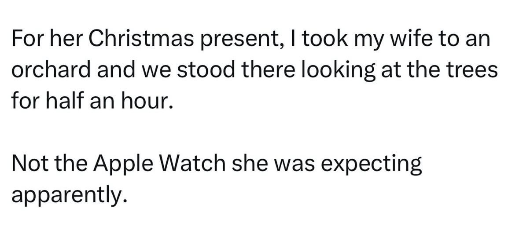Click the word "stood" in the text
This screenshot has height=252, width=519.
coord(198,70)
